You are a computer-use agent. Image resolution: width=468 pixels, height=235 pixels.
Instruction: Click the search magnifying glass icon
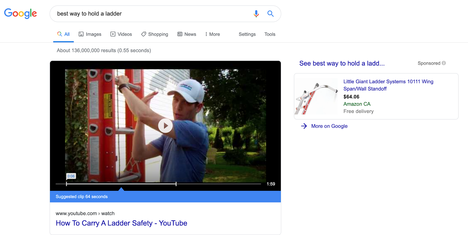[270, 13]
